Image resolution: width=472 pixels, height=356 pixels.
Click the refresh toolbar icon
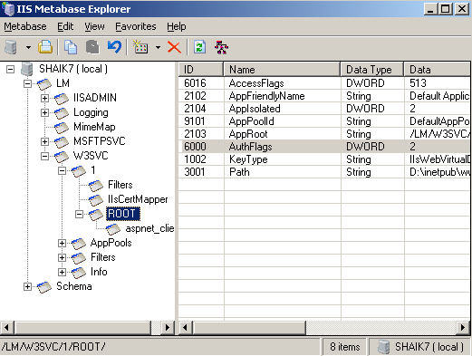coord(199,47)
